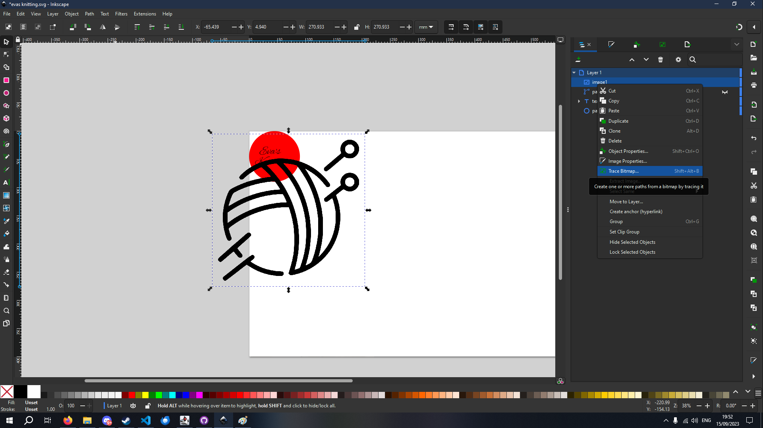This screenshot has width=763, height=428.
Task: Collapse the Layer 1 tree
Action: click(574, 73)
